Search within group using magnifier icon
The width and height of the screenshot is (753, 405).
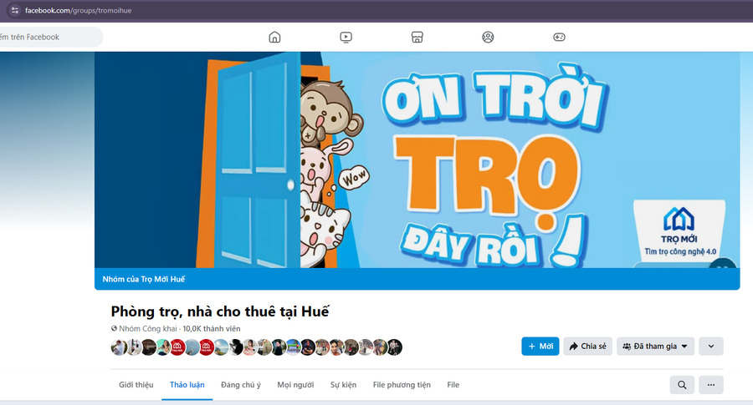point(682,385)
